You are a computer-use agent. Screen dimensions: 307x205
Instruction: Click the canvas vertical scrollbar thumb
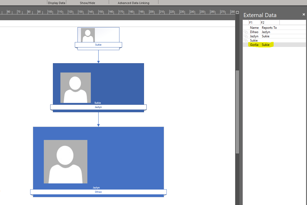pos(237,112)
